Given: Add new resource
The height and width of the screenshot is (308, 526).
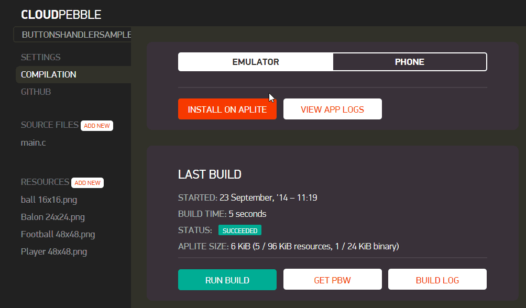Looking at the screenshot, I should pyautogui.click(x=87, y=183).
